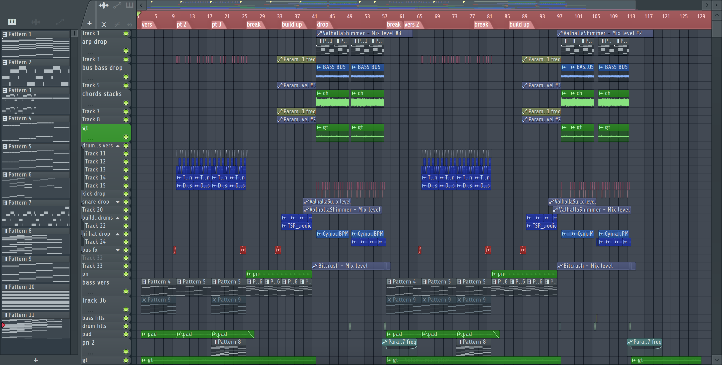This screenshot has width=722, height=365.
Task: Click the plus icon above track headers
Action: coord(89,24)
